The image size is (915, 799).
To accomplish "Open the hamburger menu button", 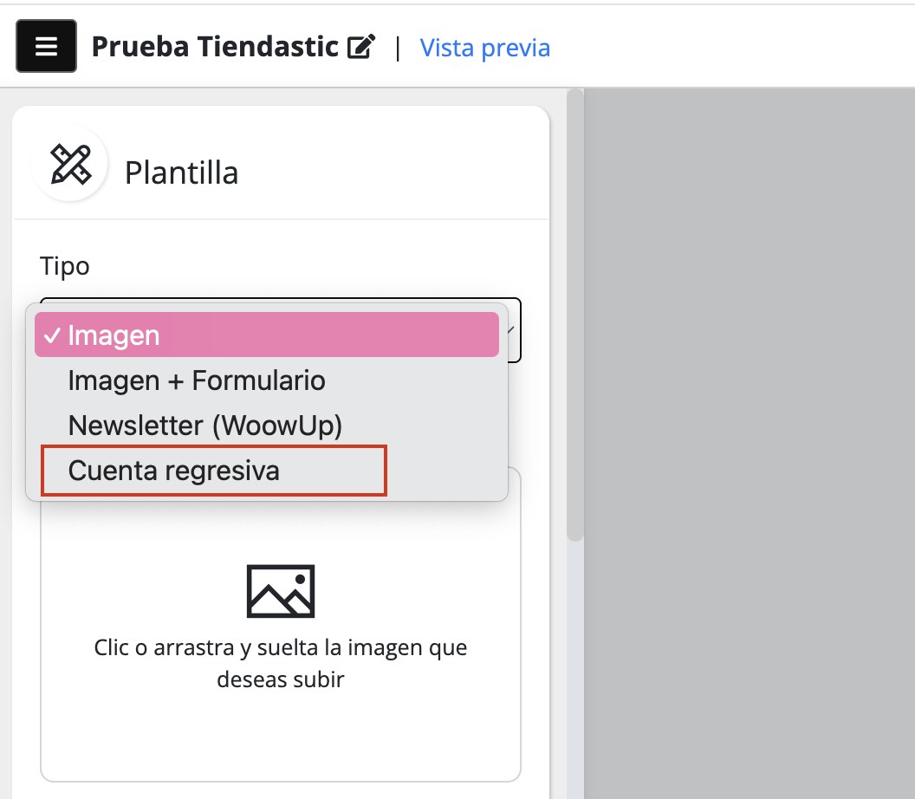I will 46,46.
